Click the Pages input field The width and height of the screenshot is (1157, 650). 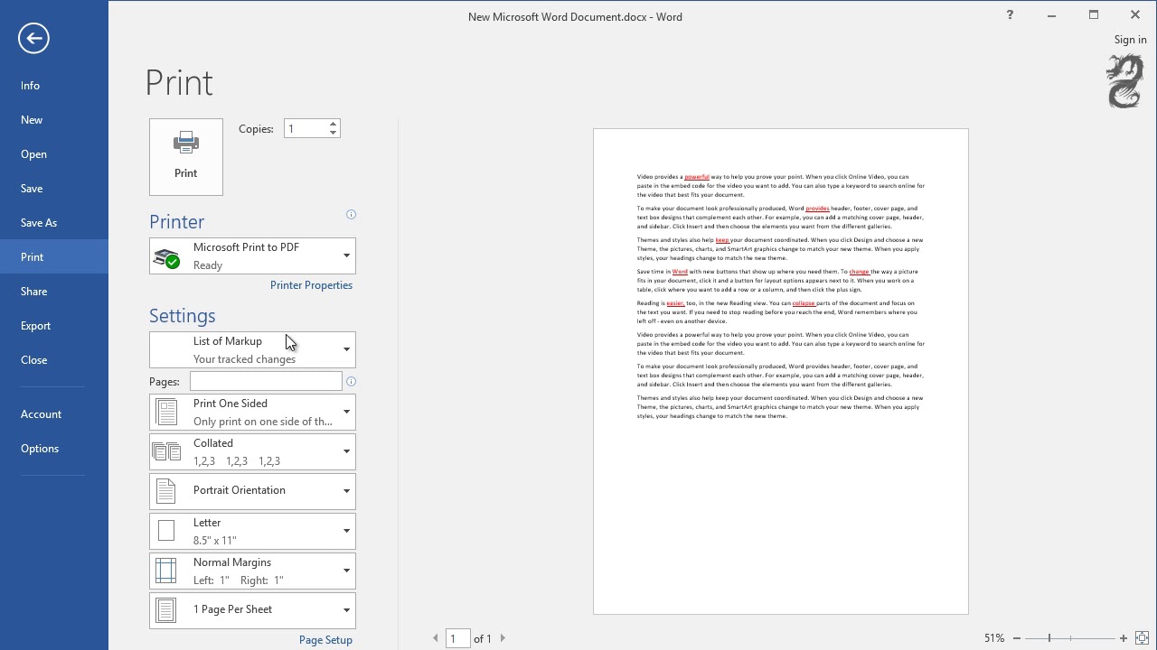(266, 382)
